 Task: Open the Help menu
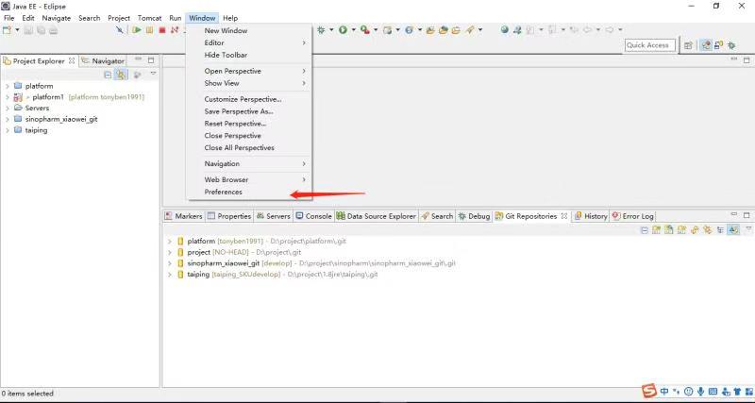coord(230,18)
